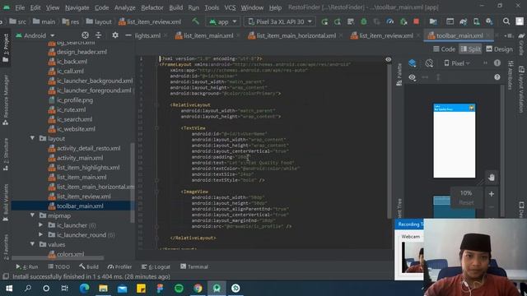Image resolution: width=527 pixels, height=296 pixels.
Task: Click the Zoom In plus button
Action: pyautogui.click(x=492, y=194)
